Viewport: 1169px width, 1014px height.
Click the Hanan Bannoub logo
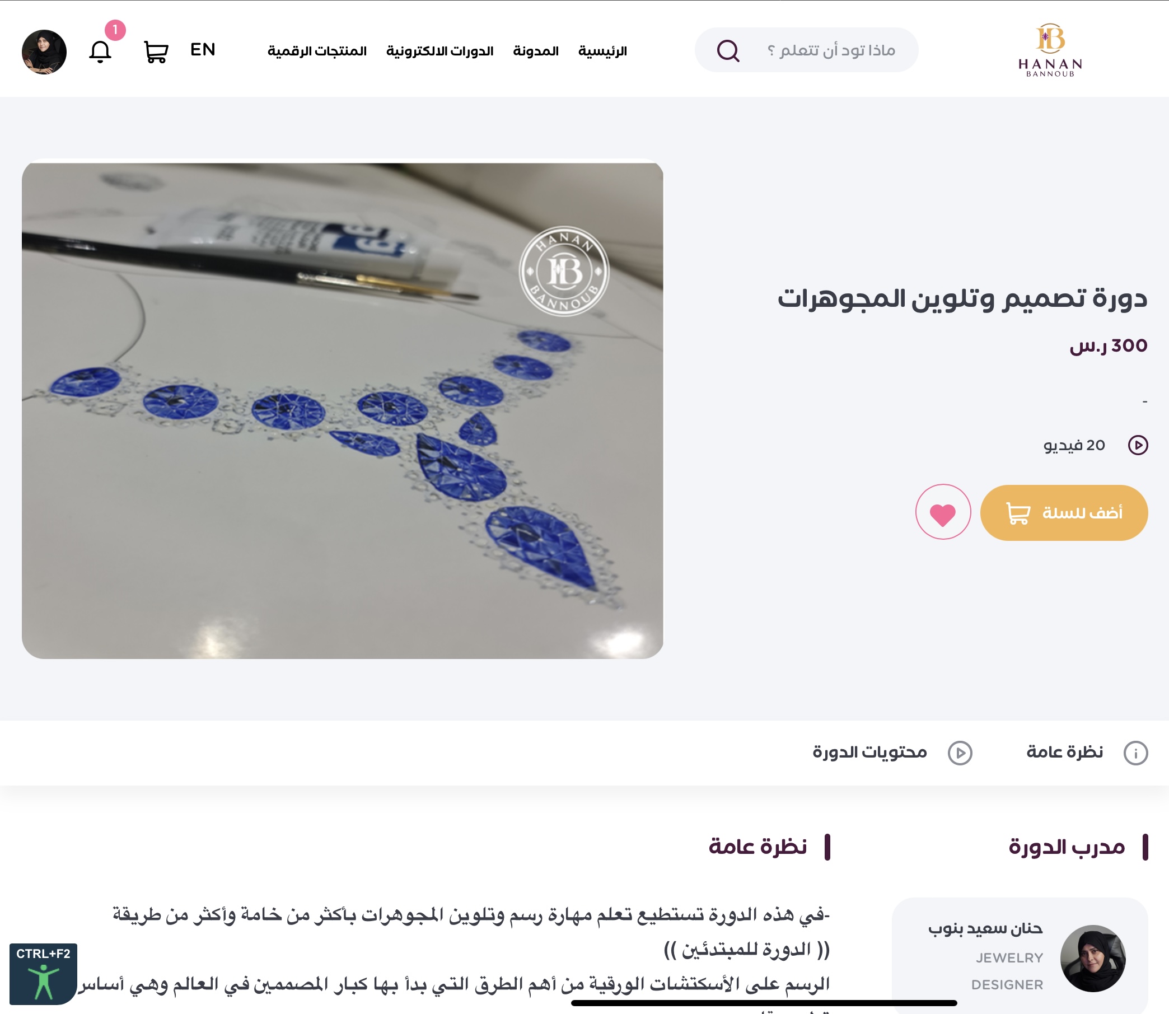point(1050,50)
